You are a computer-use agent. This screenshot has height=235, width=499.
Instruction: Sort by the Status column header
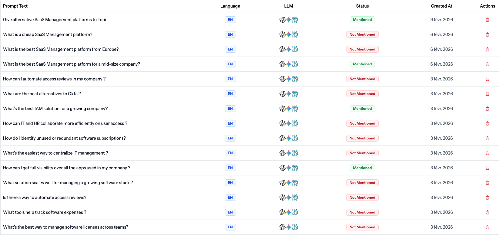362,6
